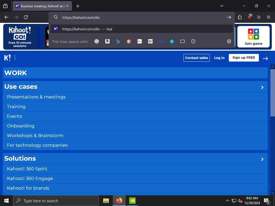Reload the current page
275x206 pixels.
26,17
